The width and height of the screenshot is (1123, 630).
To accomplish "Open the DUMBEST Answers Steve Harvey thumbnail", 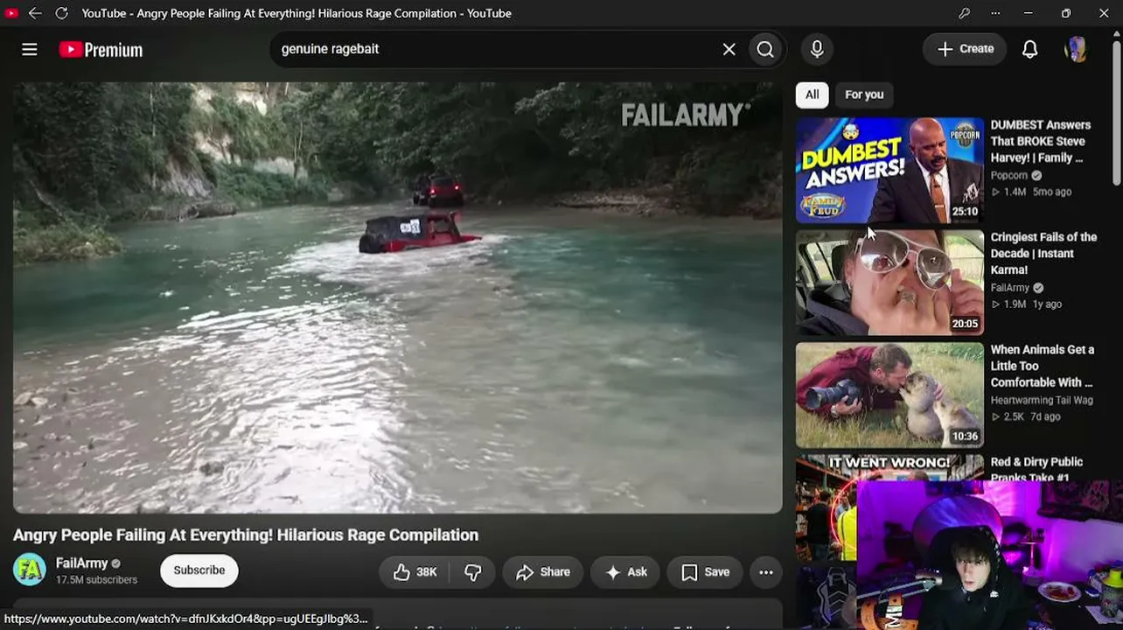I will tap(889, 170).
